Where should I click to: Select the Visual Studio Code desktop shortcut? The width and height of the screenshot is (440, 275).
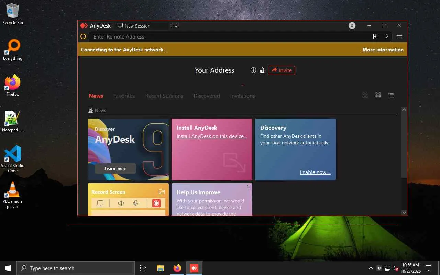(x=13, y=159)
